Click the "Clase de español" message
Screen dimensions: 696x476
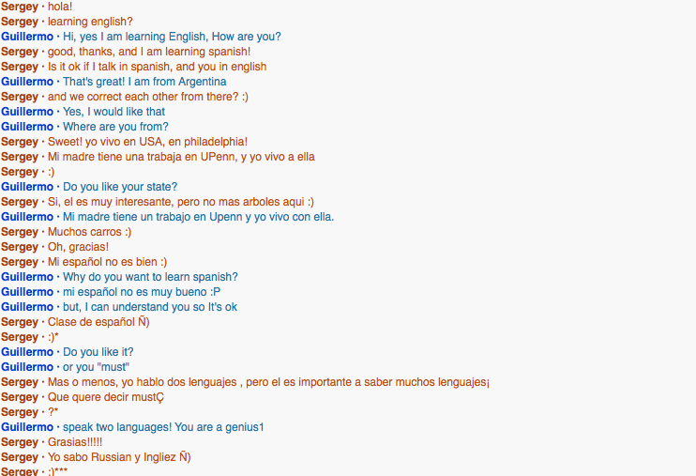click(98, 322)
